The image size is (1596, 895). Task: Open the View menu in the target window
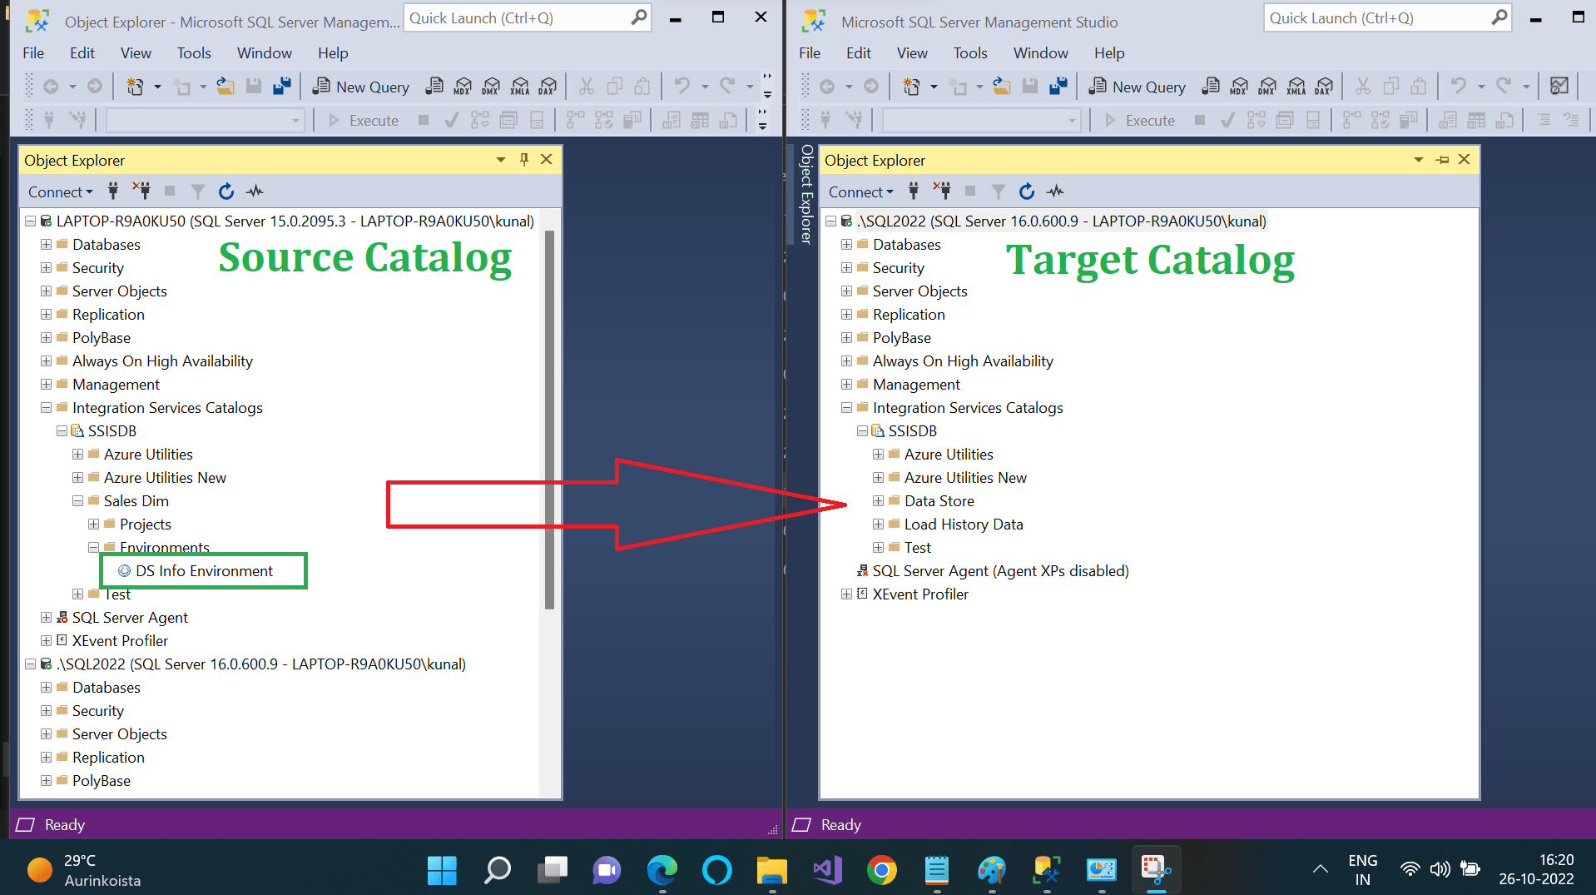click(912, 52)
